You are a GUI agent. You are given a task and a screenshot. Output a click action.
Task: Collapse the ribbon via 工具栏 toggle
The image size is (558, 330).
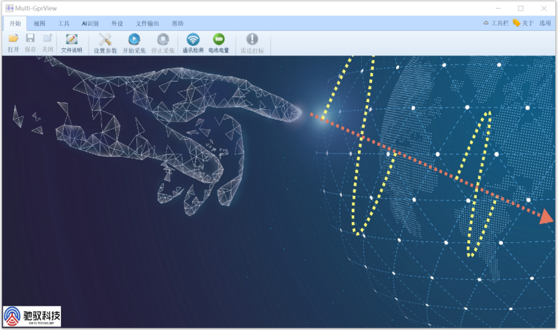click(x=496, y=23)
